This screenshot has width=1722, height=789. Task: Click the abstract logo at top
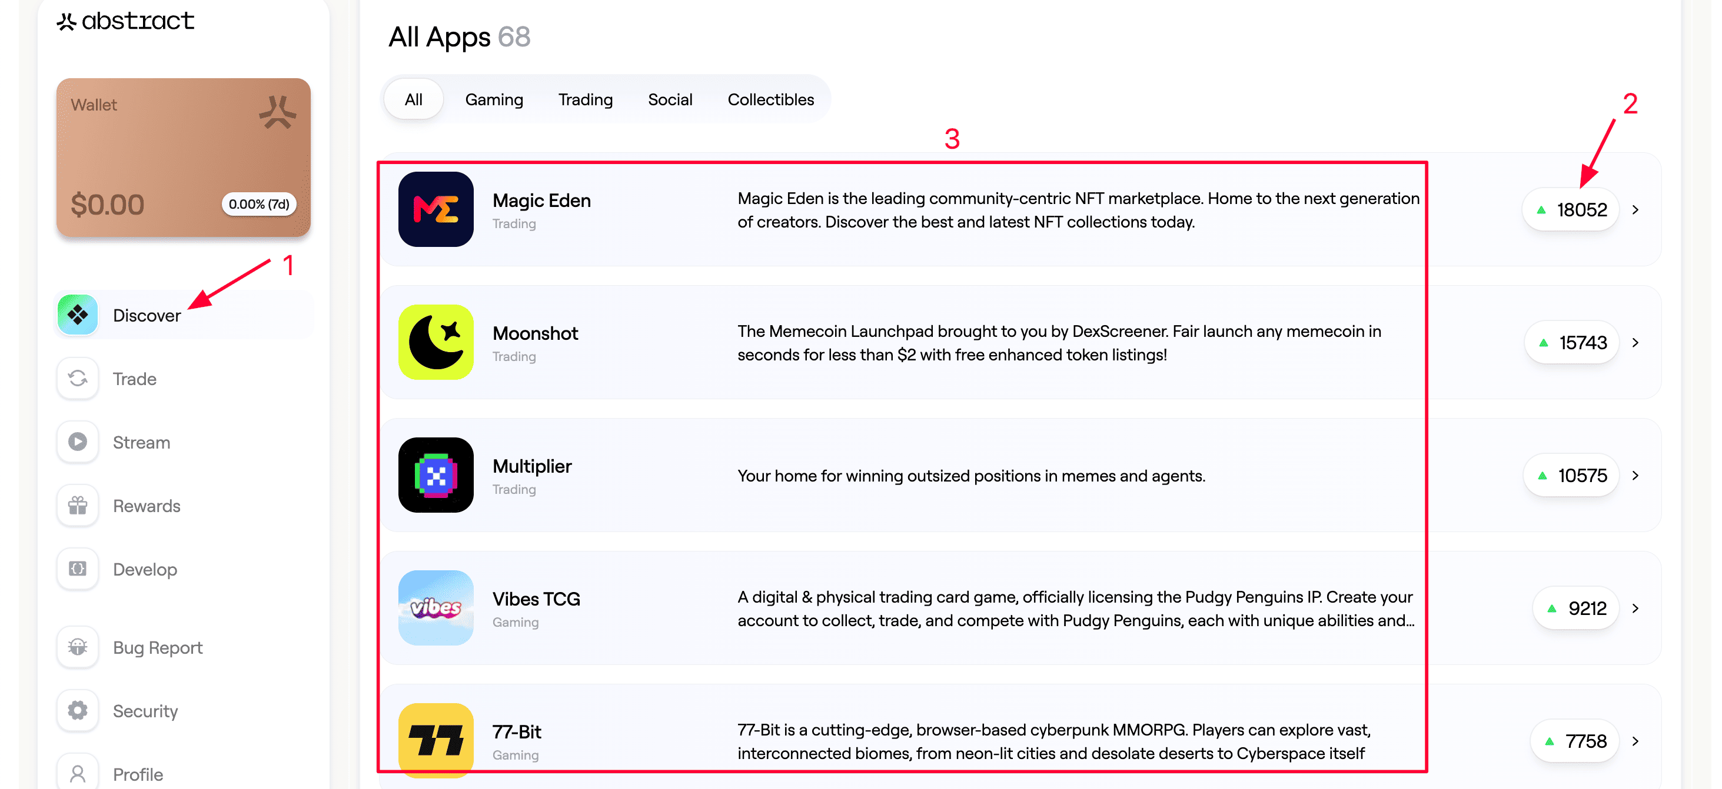pyautogui.click(x=126, y=21)
